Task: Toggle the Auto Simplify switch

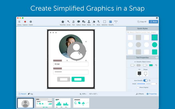Action: (145, 80)
